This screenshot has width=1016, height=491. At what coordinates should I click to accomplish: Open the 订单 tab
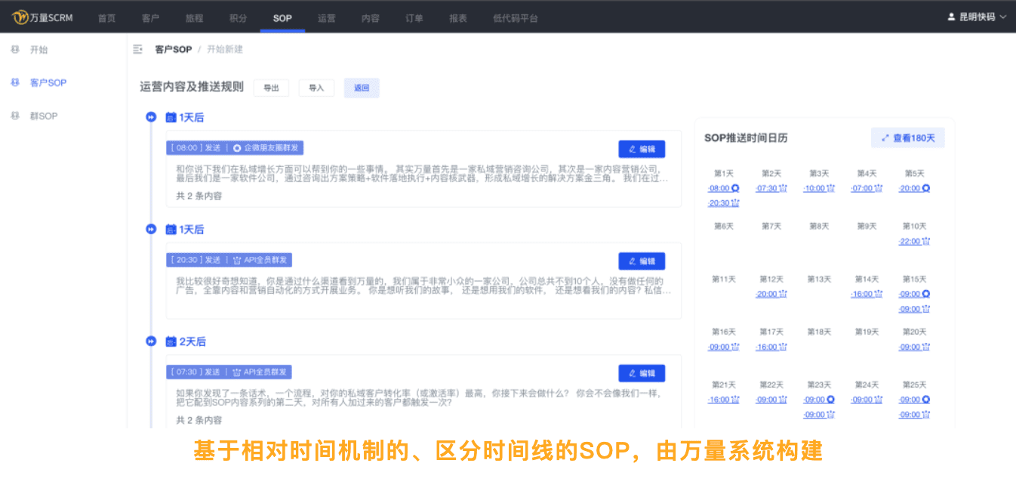[414, 18]
